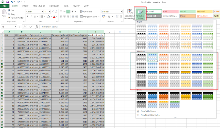Apply the Bad cell style
The width and height of the screenshot is (220, 128).
pyautogui.click(x=170, y=11)
